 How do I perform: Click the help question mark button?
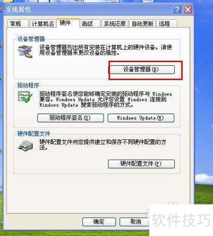(177, 9)
